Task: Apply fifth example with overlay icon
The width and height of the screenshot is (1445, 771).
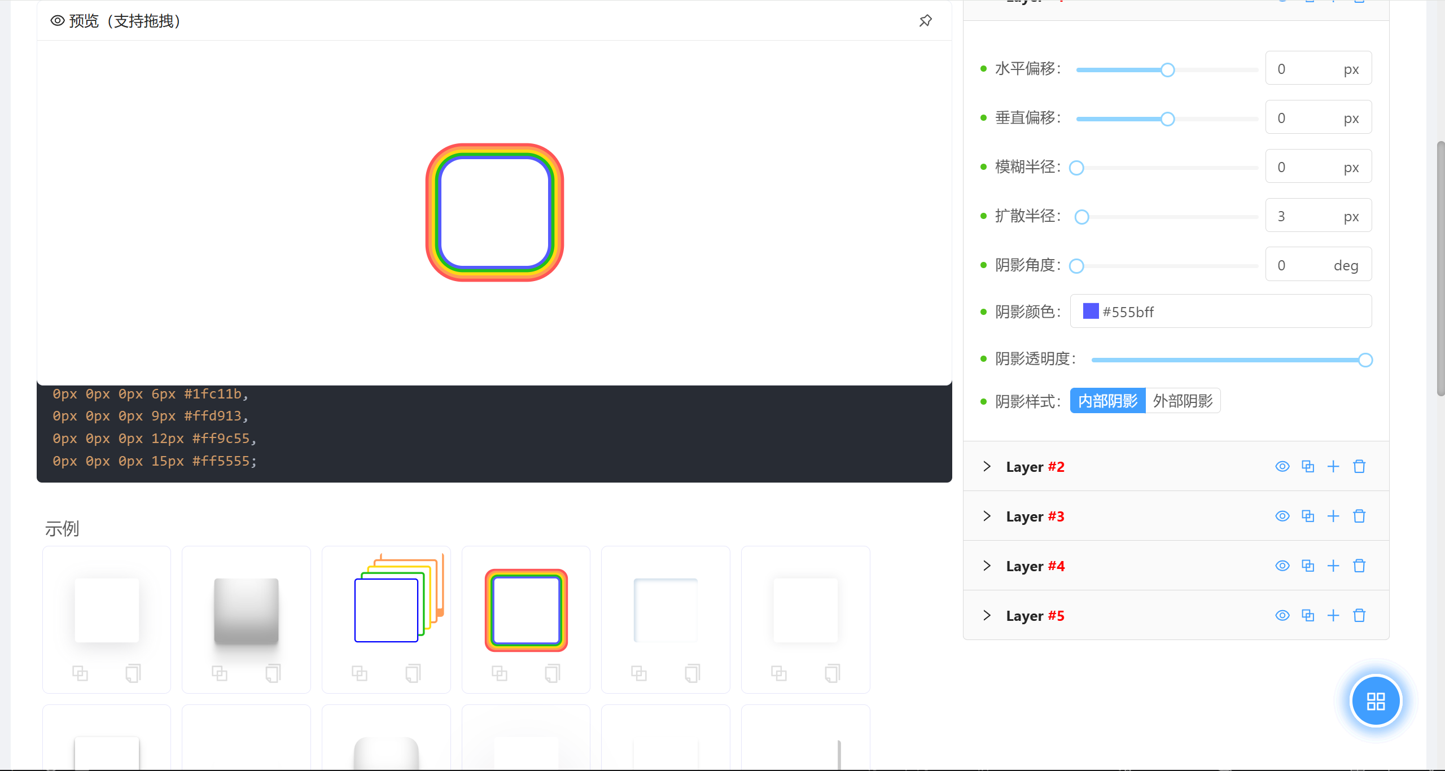Action: [x=639, y=673]
